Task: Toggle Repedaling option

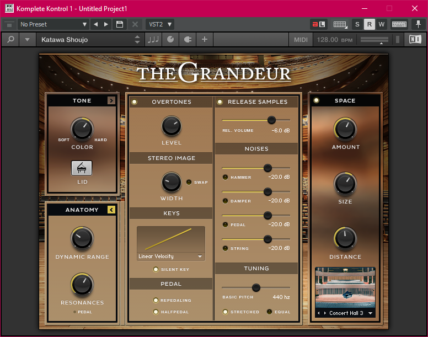Action: coord(156,300)
